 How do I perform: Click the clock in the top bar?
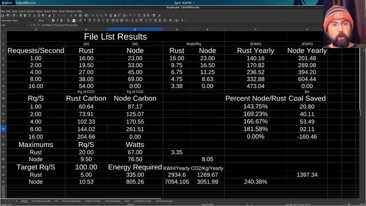tap(183, 3)
